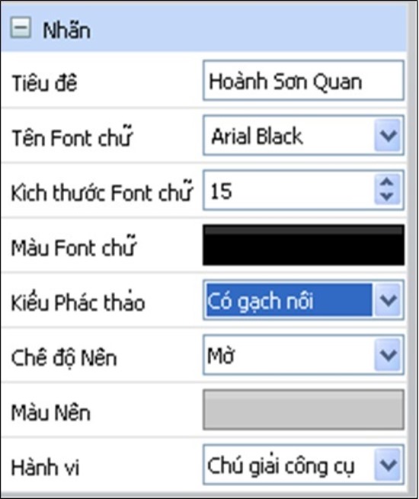Open the Tên Font chữ dropdown arrow
This screenshot has height=499, width=419.
388,136
